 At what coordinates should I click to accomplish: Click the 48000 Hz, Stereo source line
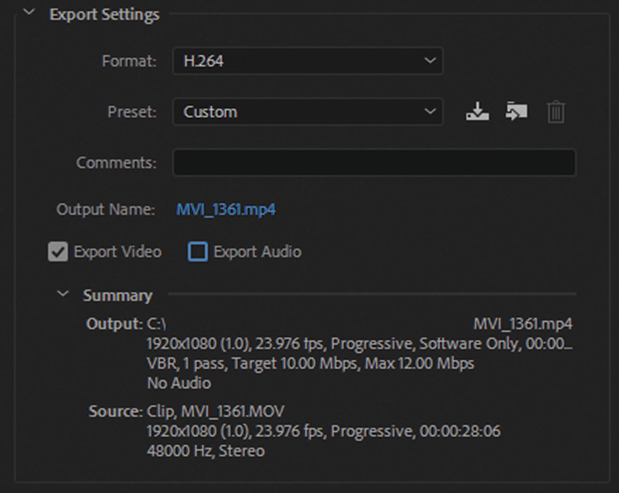205,451
